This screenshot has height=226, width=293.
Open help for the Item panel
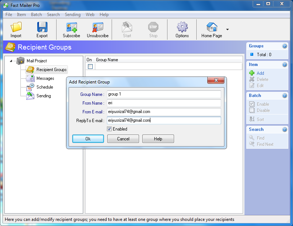[284, 65]
